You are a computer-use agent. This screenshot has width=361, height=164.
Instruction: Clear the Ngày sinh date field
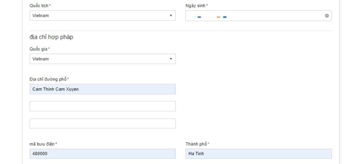pos(327,16)
